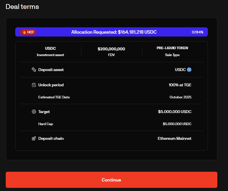Image resolution: width=228 pixels, height=191 pixels.
Task: Click the Deposit chain blocks icon
Action: click(34, 138)
